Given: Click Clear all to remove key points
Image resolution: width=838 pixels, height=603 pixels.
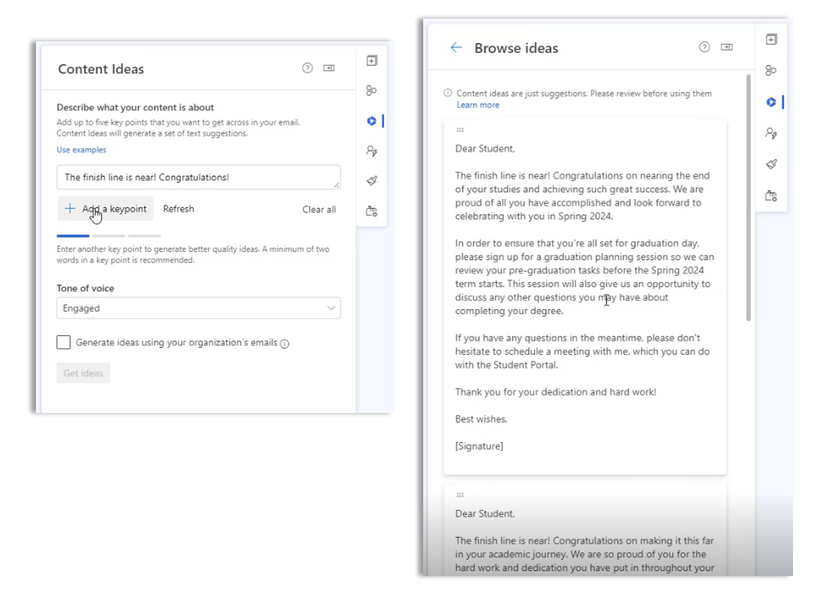Looking at the screenshot, I should [x=319, y=209].
